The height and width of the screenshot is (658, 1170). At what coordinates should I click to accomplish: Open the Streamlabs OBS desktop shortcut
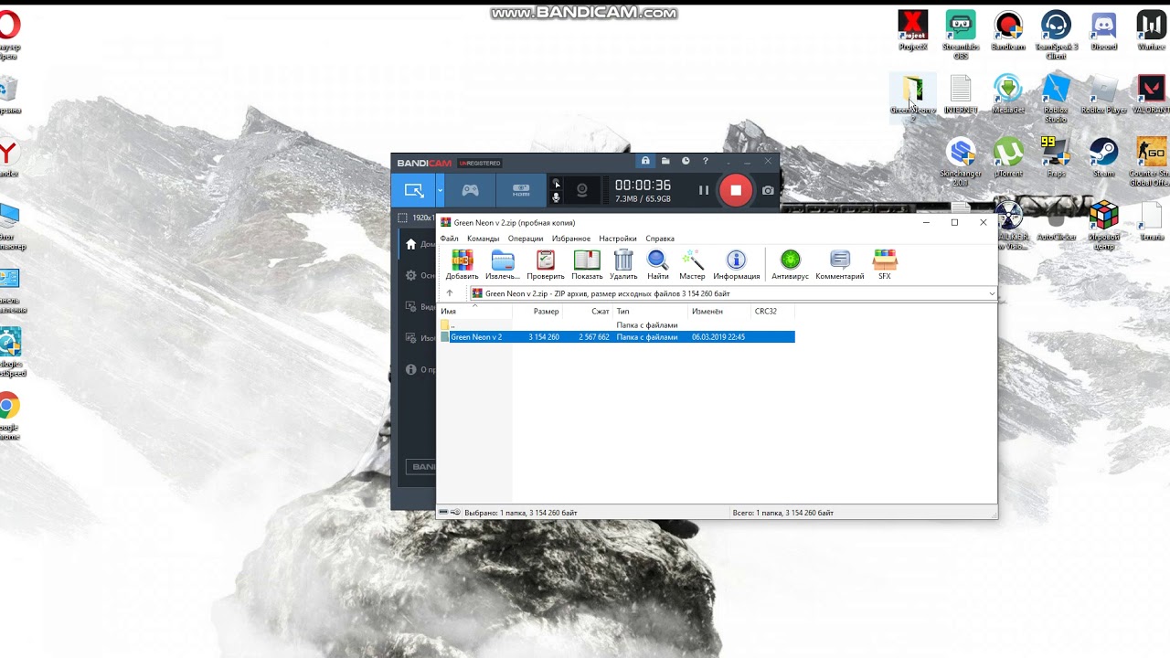961,35
